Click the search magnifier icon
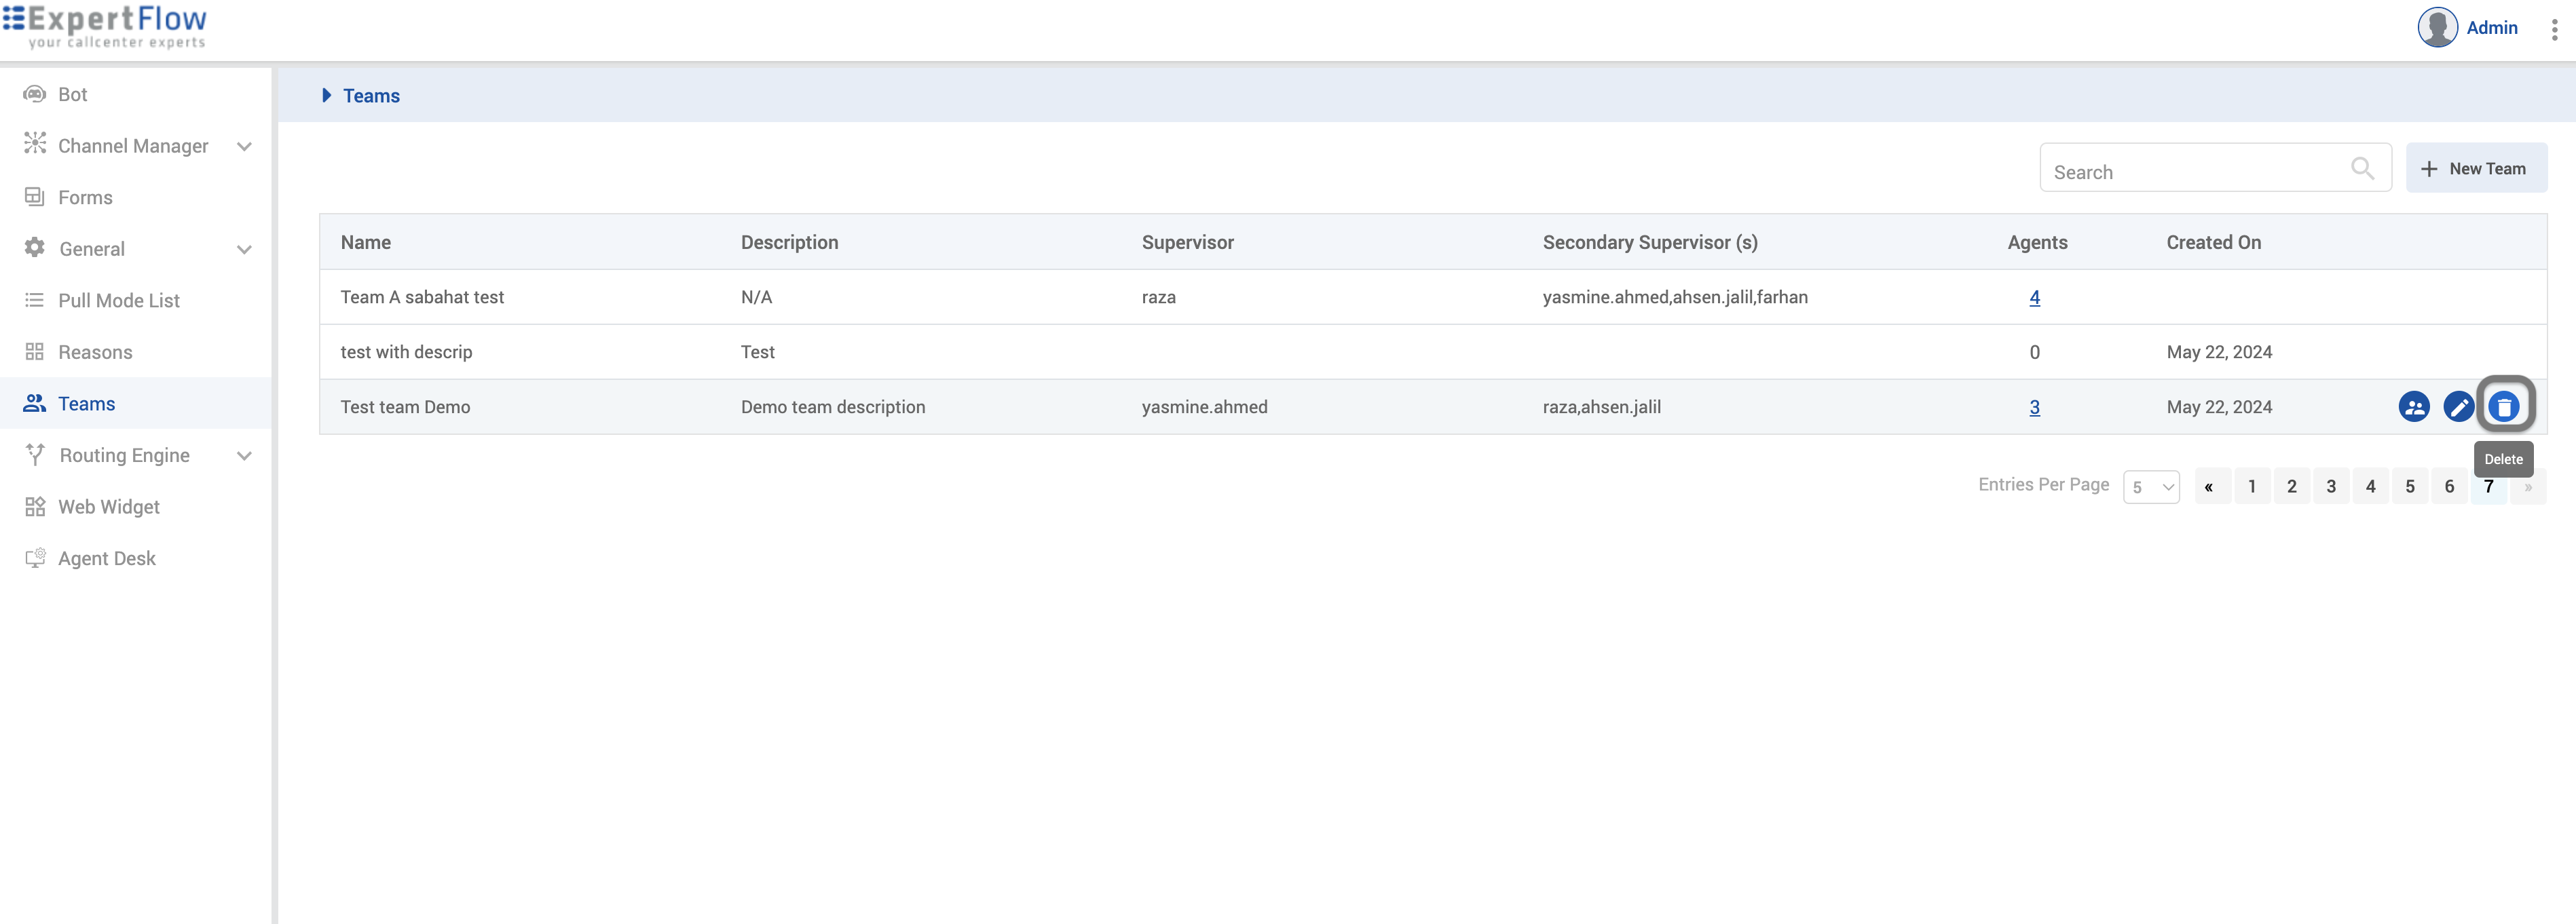2576x924 pixels. coord(2361,169)
